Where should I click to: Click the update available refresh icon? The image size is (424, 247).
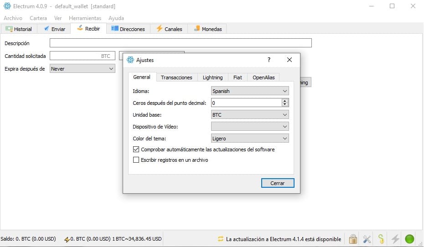(221, 239)
